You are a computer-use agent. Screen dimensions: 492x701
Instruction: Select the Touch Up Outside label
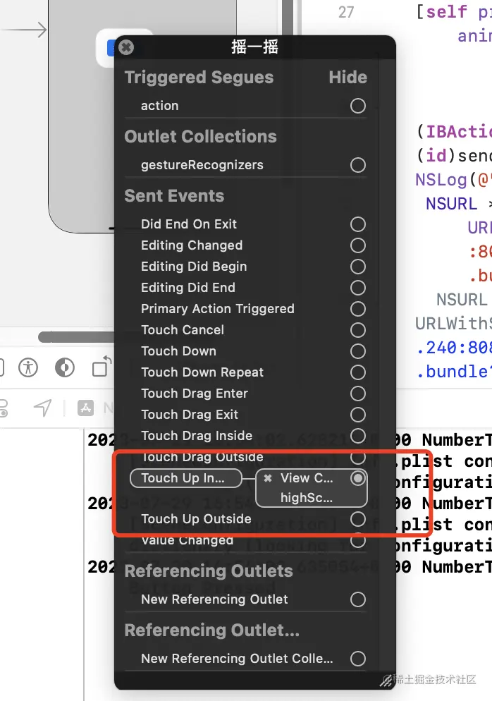[x=196, y=519]
